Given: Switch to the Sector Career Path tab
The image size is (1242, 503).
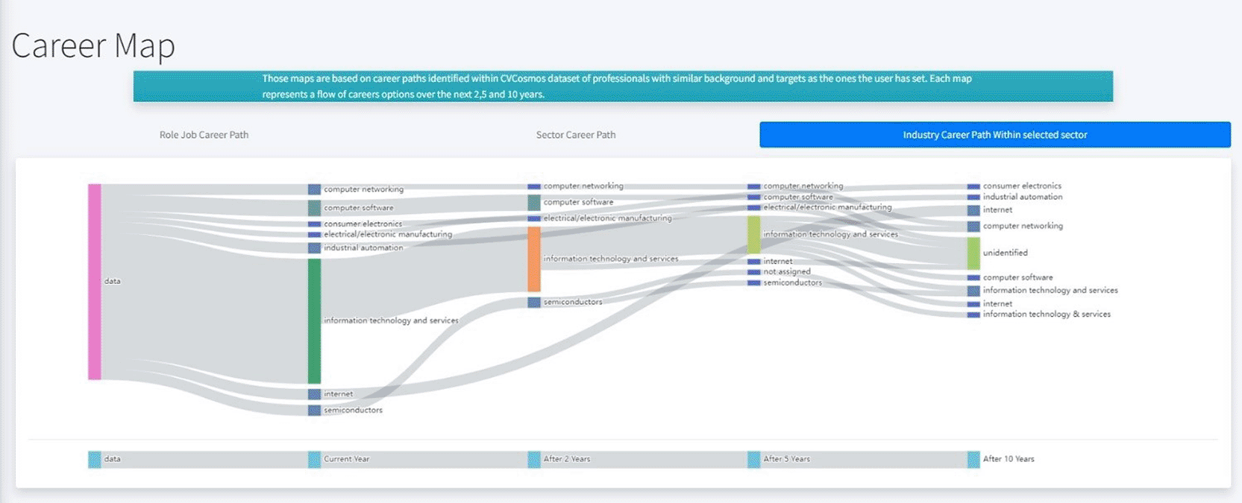Looking at the screenshot, I should (x=576, y=135).
